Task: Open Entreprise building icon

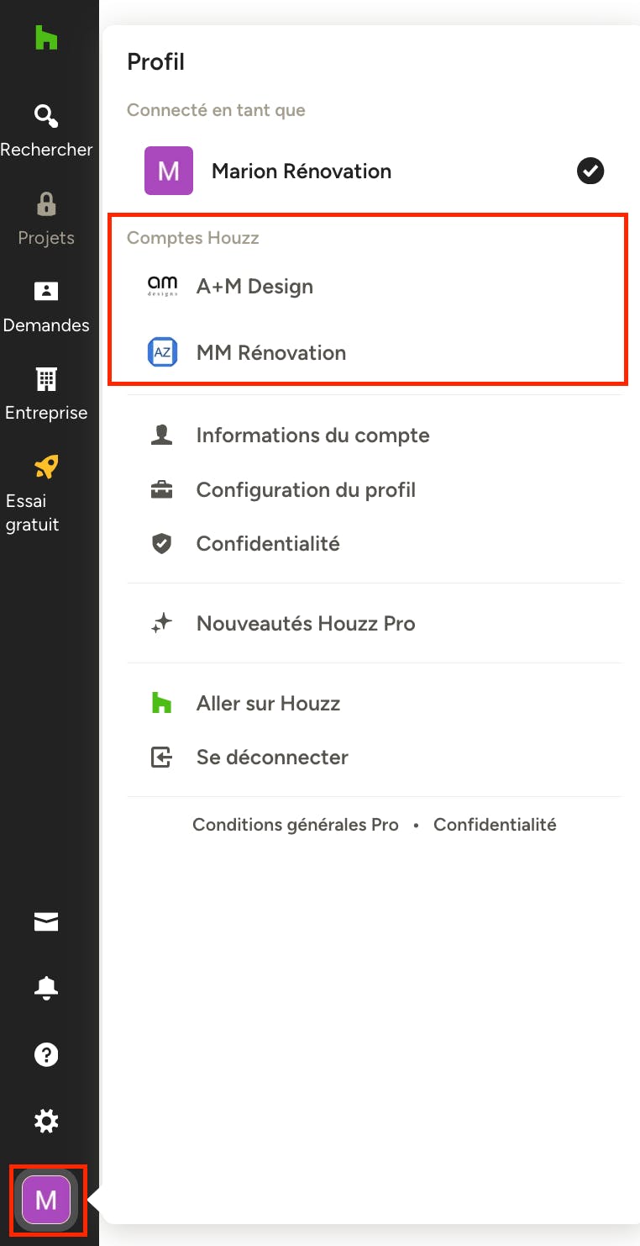Action: pos(46,379)
